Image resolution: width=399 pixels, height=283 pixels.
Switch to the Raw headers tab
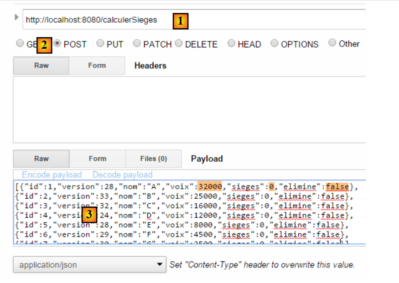pyautogui.click(x=41, y=66)
